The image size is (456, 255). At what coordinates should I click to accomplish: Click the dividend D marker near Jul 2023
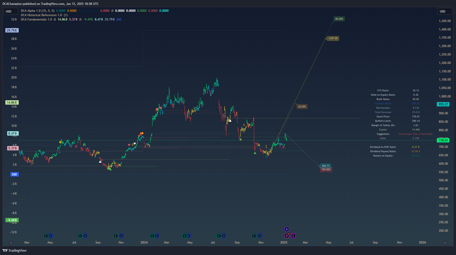(85, 236)
